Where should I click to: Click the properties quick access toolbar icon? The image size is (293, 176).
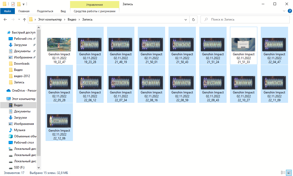[x=13, y=4]
